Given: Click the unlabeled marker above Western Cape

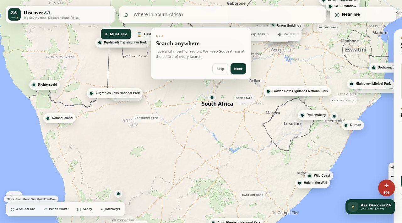Looking at the screenshot, I should coord(118,194).
